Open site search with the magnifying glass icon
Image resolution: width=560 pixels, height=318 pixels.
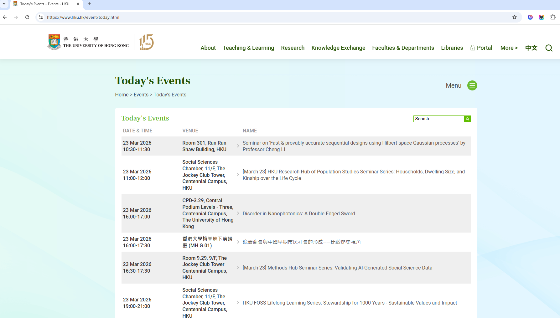[x=549, y=48]
